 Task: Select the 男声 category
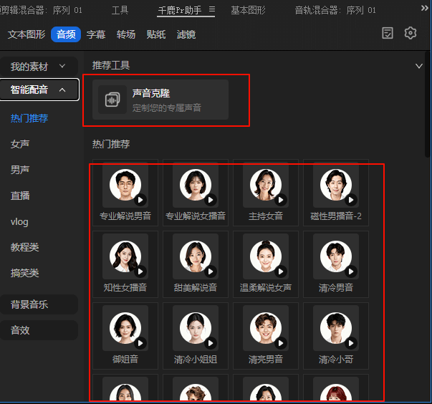(20, 170)
